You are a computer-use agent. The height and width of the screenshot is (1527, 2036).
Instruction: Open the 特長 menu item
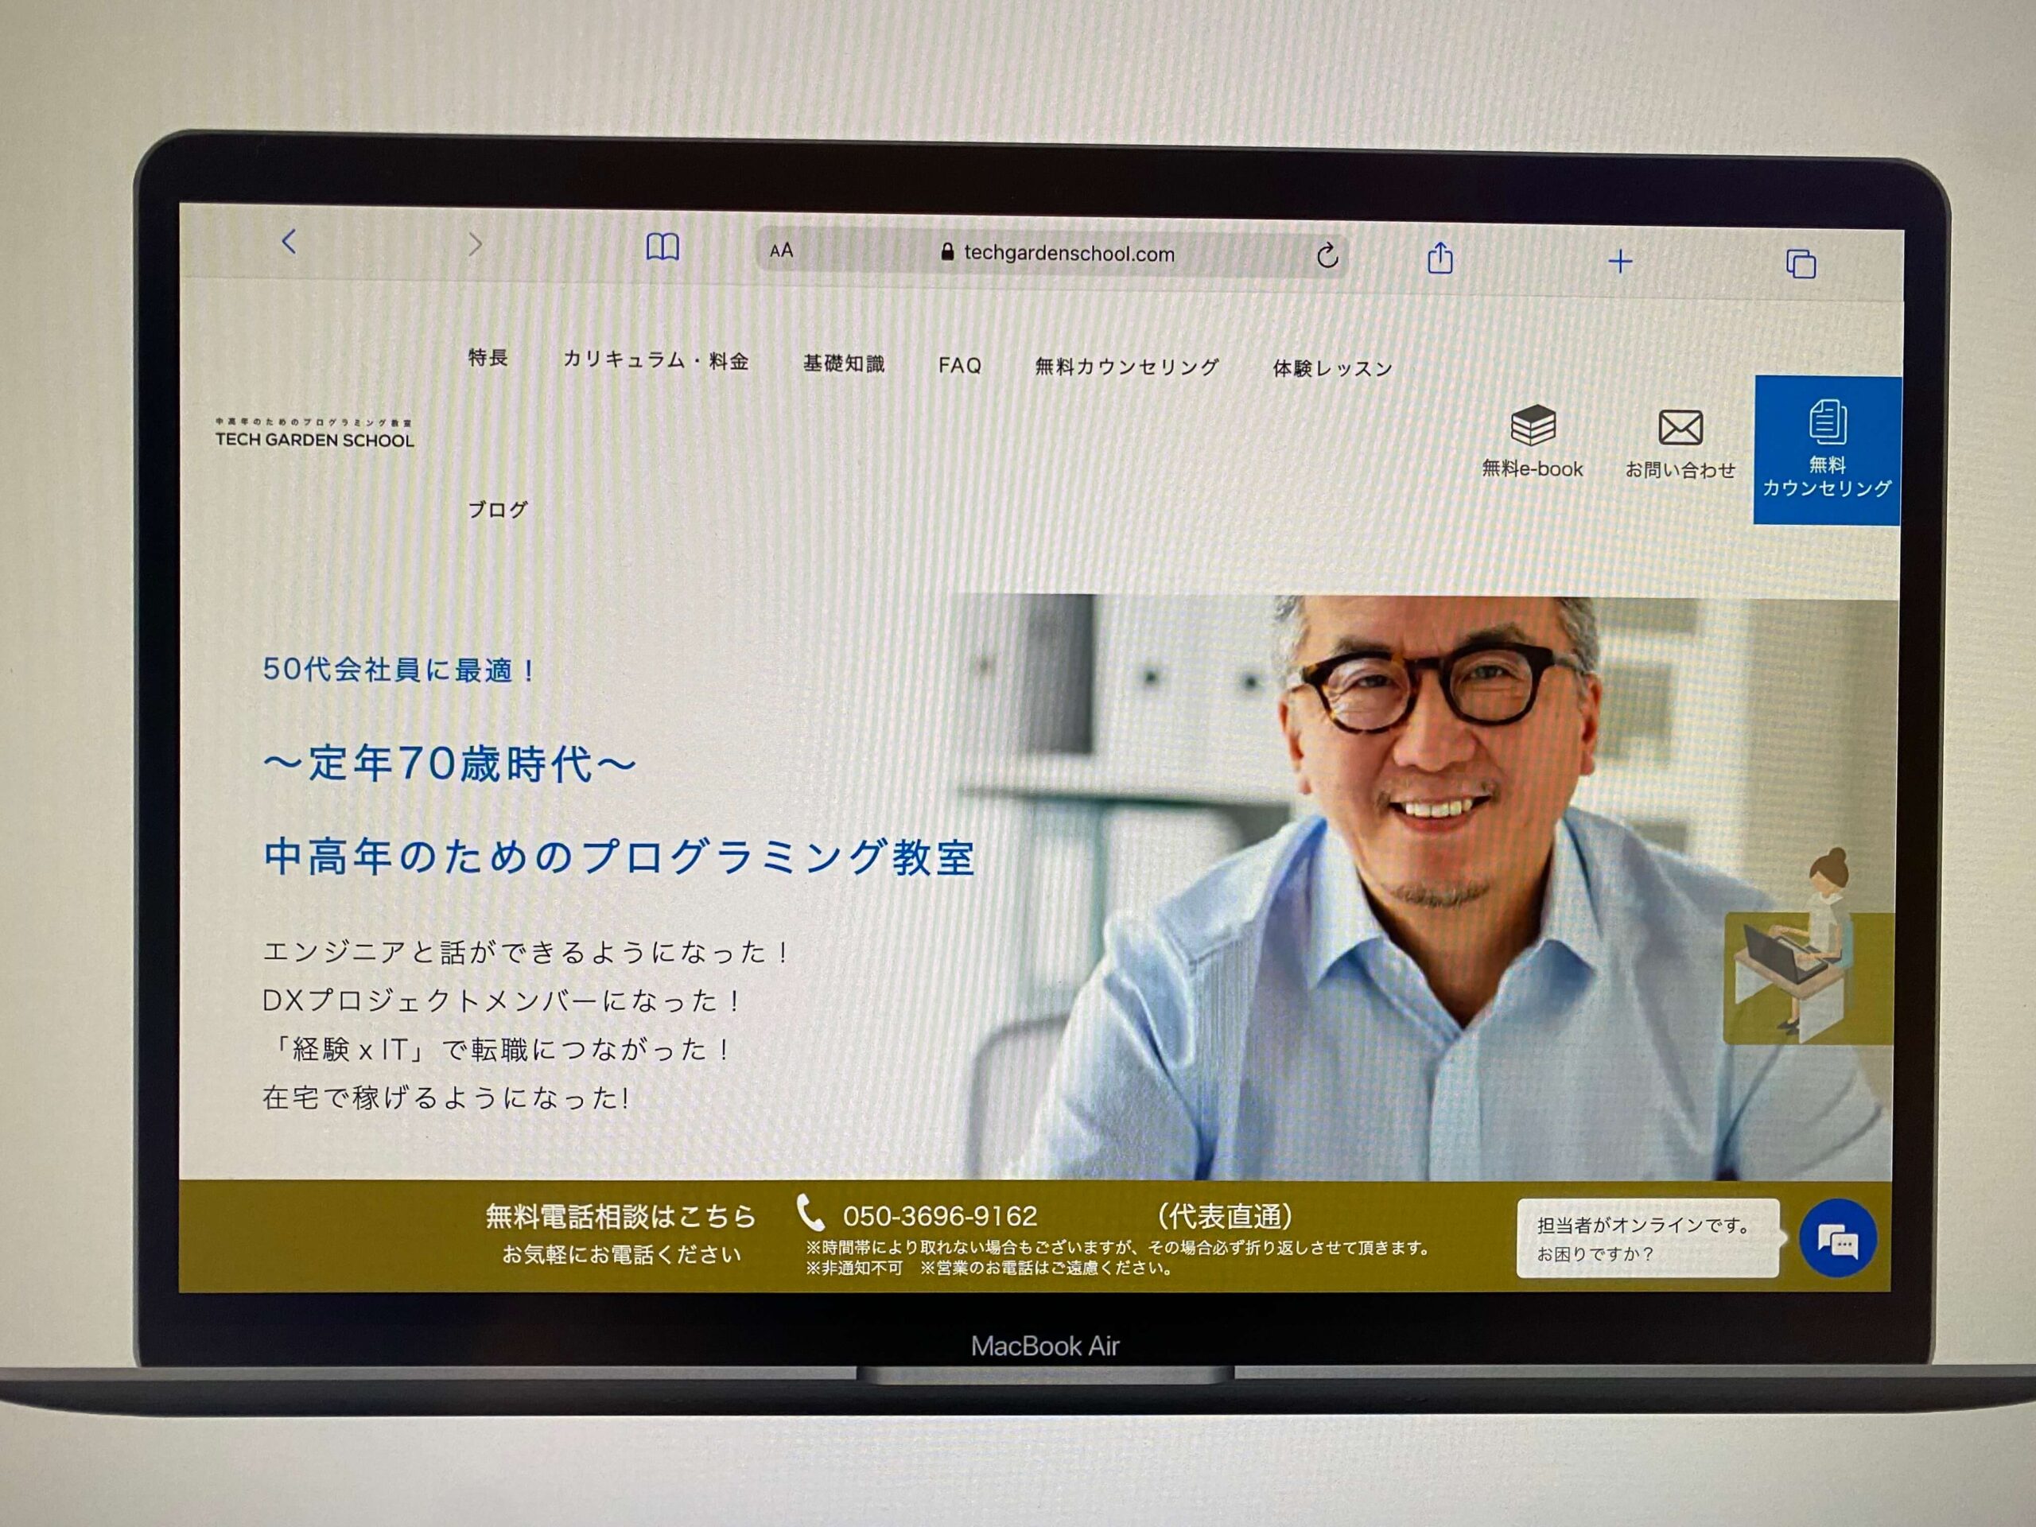tap(488, 357)
